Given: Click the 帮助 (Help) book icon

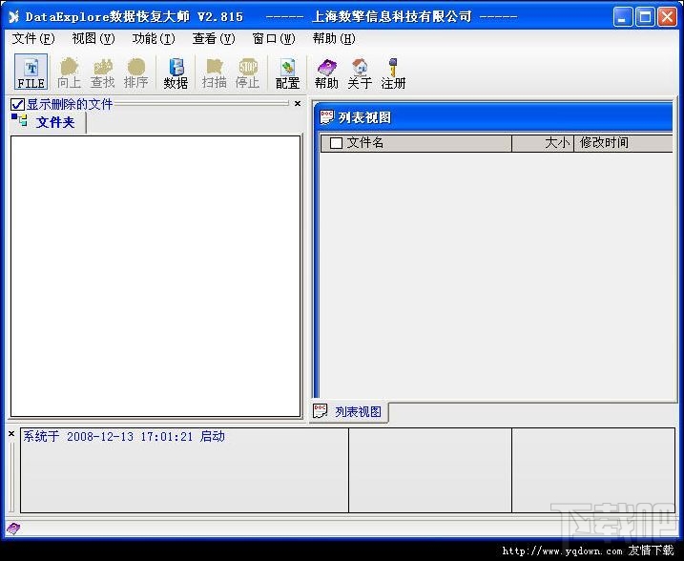Looking at the screenshot, I should (x=326, y=73).
